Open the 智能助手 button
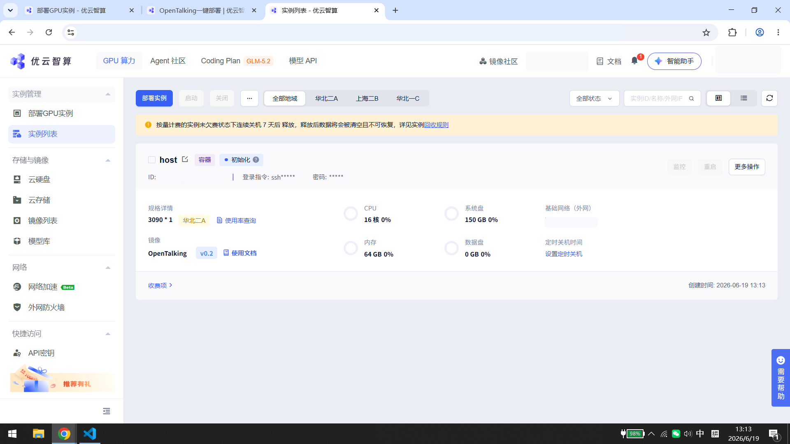The height and width of the screenshot is (444, 790). point(674,61)
